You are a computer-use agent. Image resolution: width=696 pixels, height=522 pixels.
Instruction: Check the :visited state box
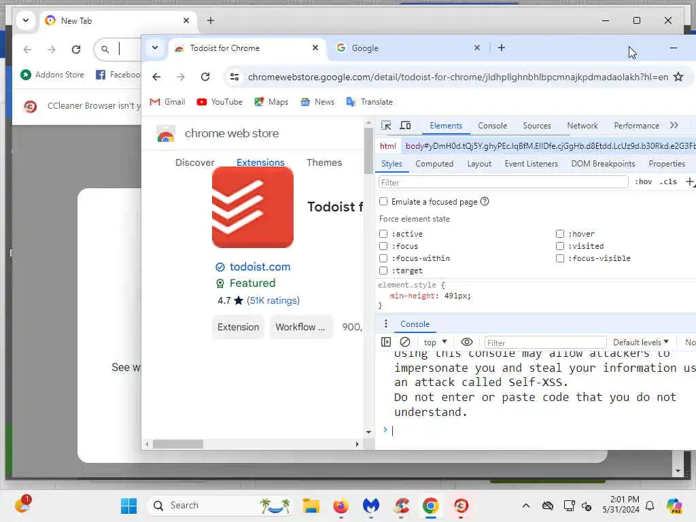(x=560, y=246)
